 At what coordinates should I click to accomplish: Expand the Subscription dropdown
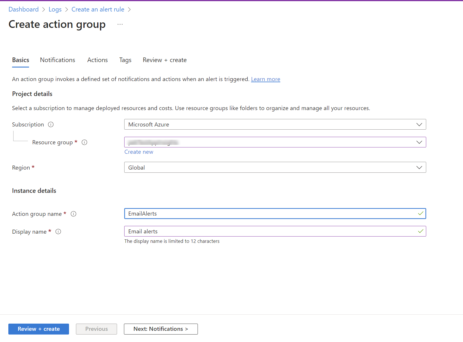[275, 124]
